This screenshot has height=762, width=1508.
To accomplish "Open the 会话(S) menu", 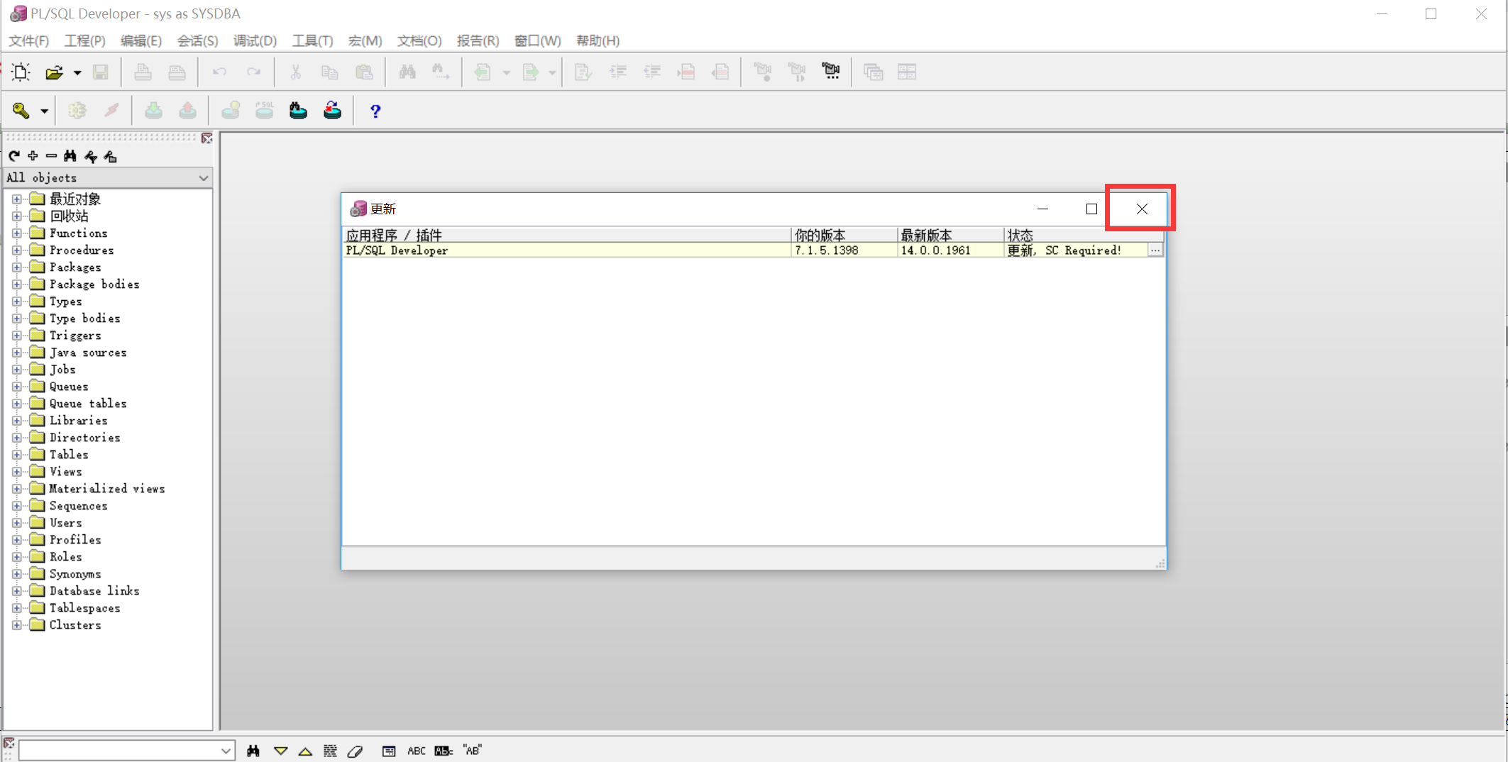I will coord(197,40).
